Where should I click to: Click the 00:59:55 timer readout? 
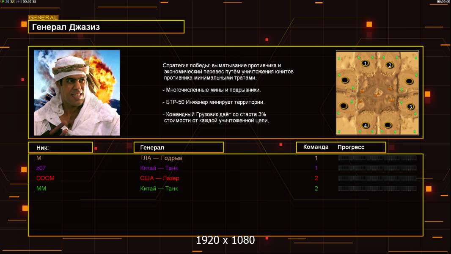(29, 1)
